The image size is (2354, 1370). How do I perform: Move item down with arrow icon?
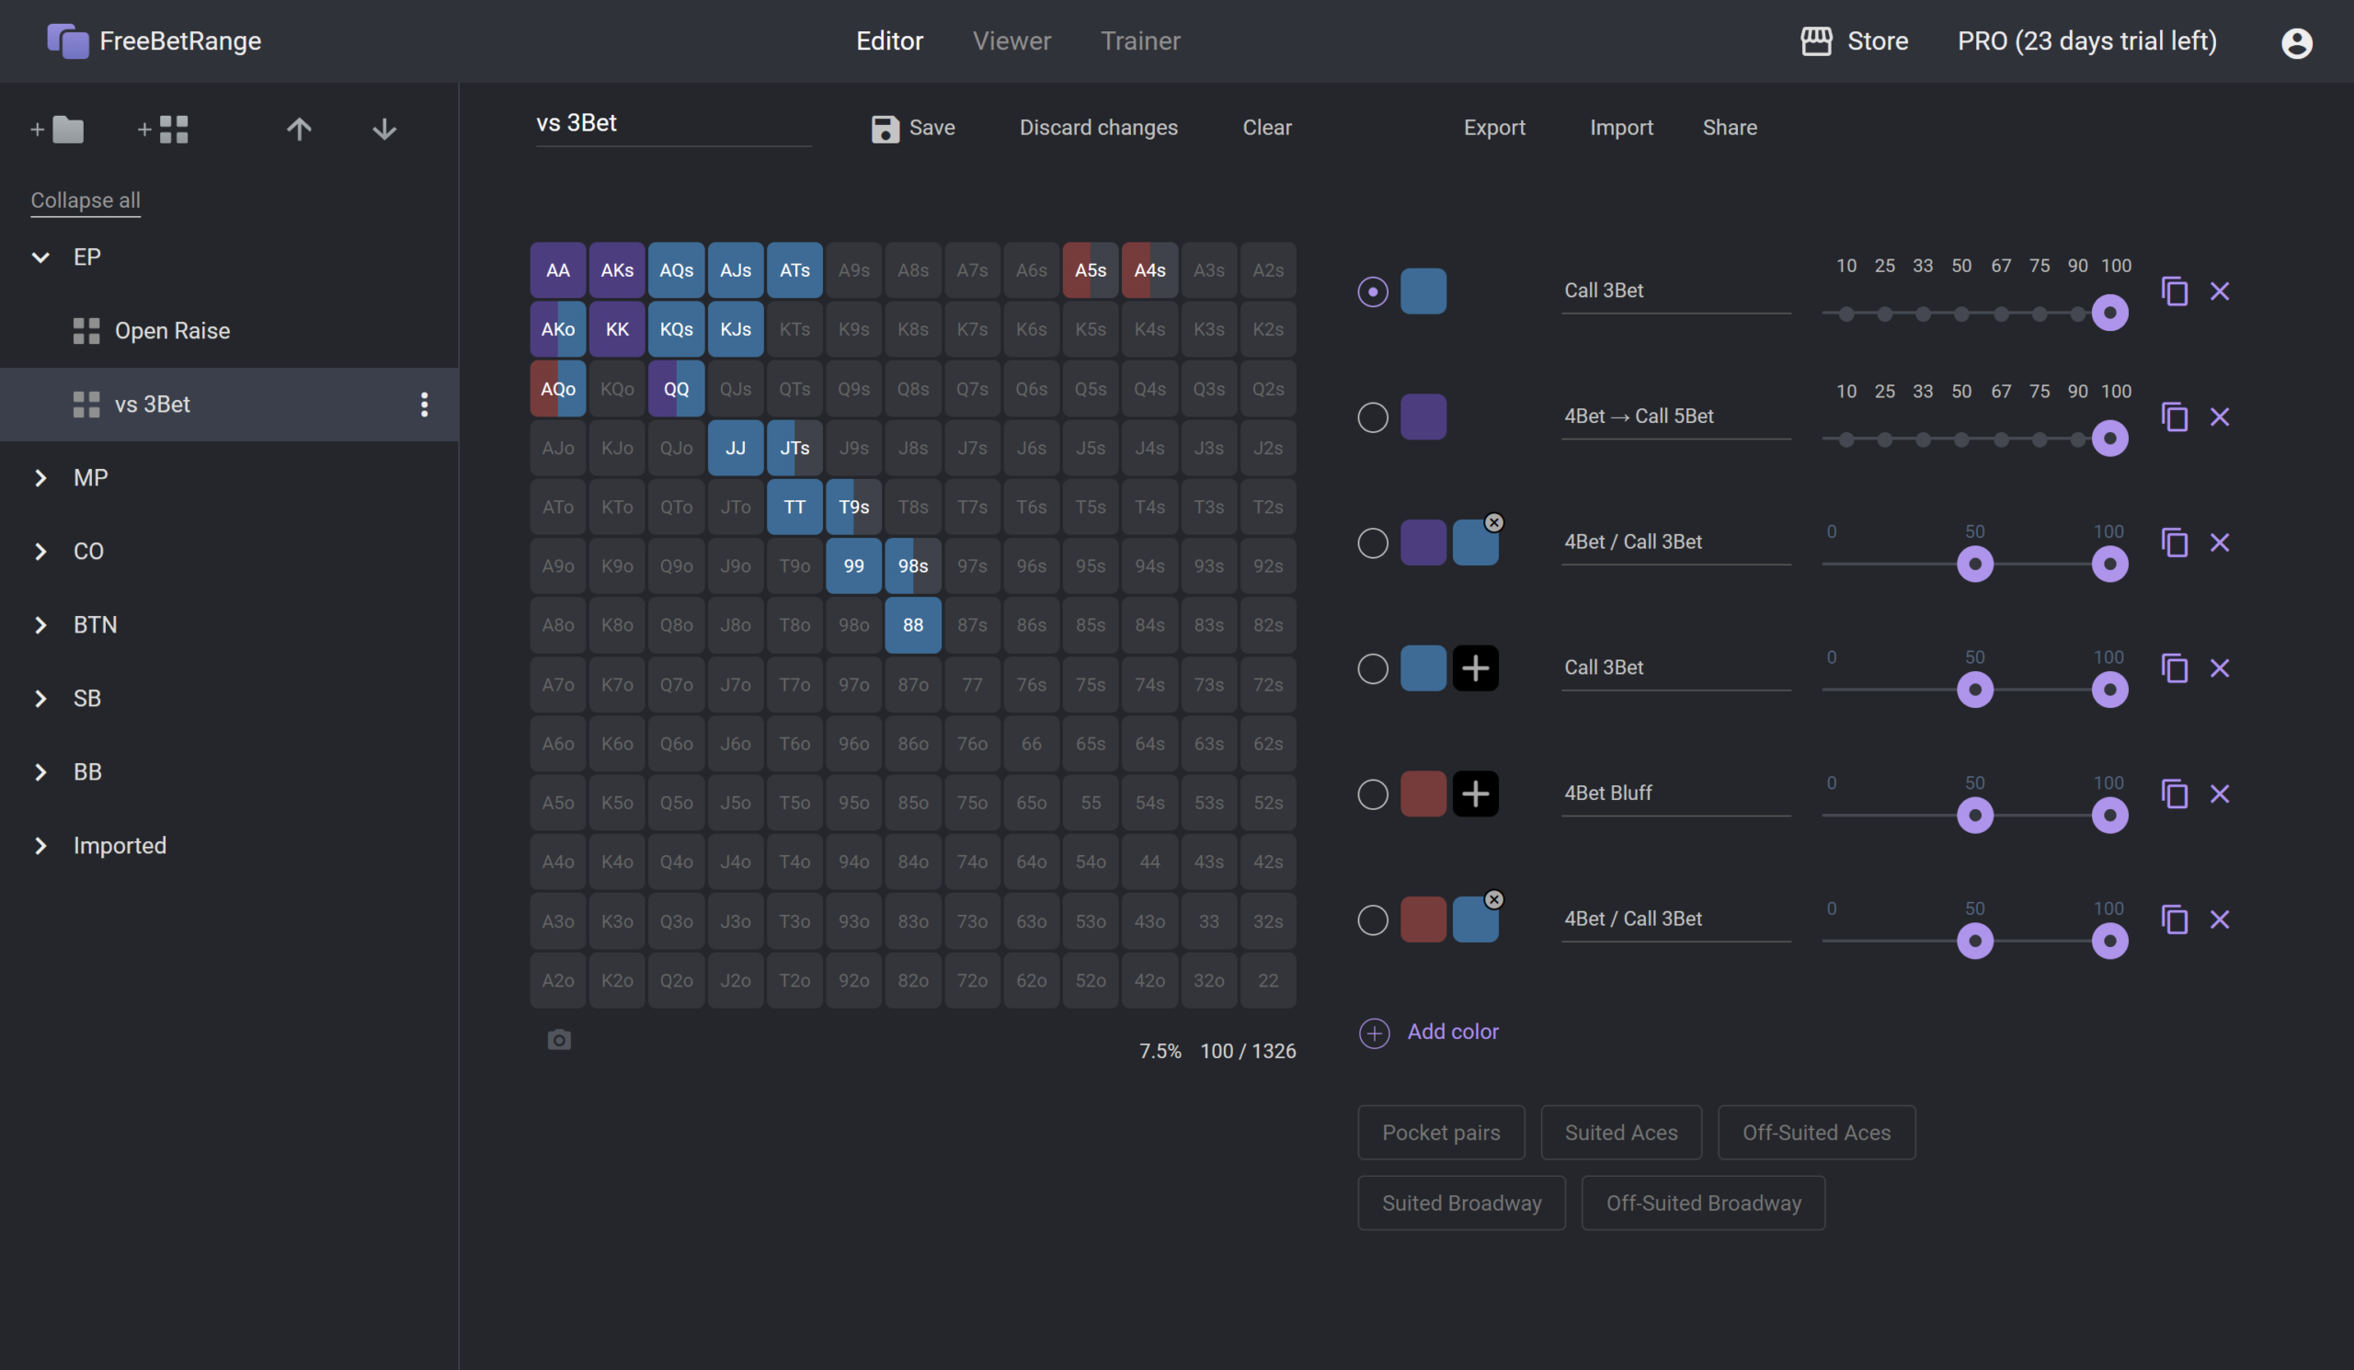(384, 129)
